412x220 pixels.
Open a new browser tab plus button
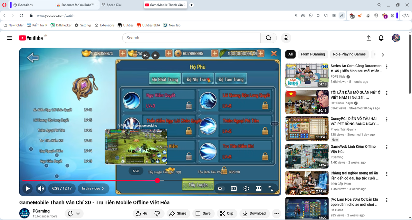coord(192,5)
